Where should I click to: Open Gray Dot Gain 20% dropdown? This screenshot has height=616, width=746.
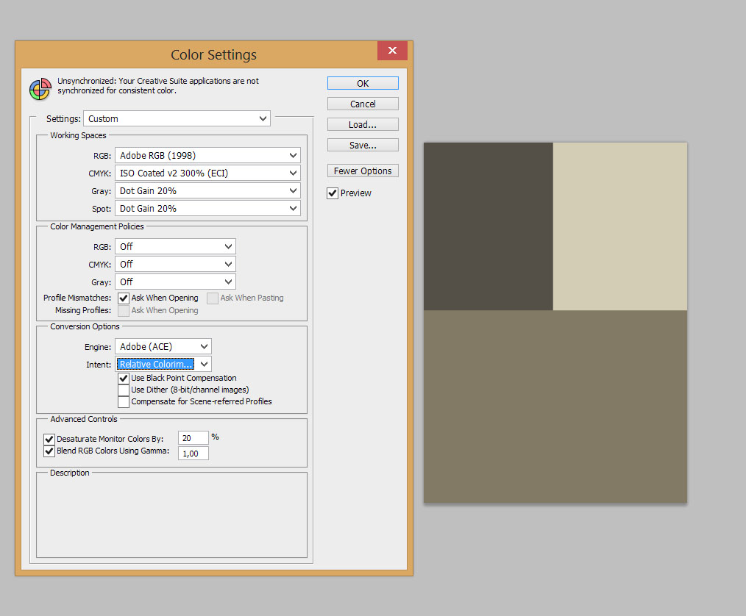click(x=207, y=190)
